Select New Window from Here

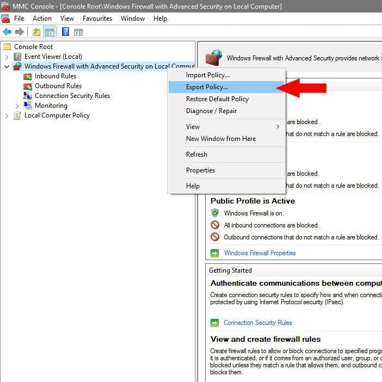226,139
